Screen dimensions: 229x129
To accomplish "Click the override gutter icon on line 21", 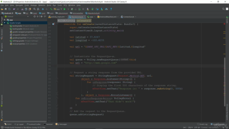I will pyautogui.click(x=53, y=24).
